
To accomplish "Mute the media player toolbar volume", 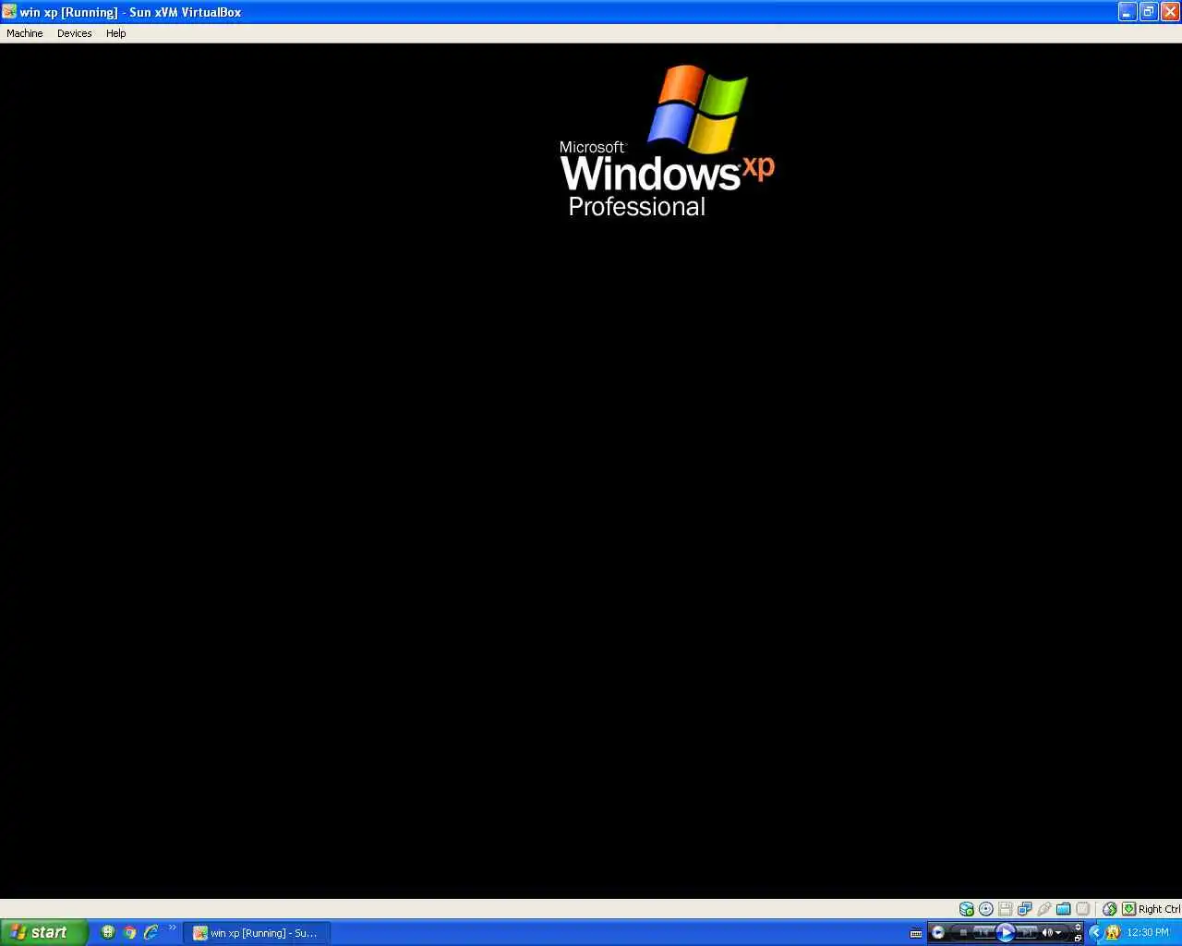I will pyautogui.click(x=1047, y=932).
